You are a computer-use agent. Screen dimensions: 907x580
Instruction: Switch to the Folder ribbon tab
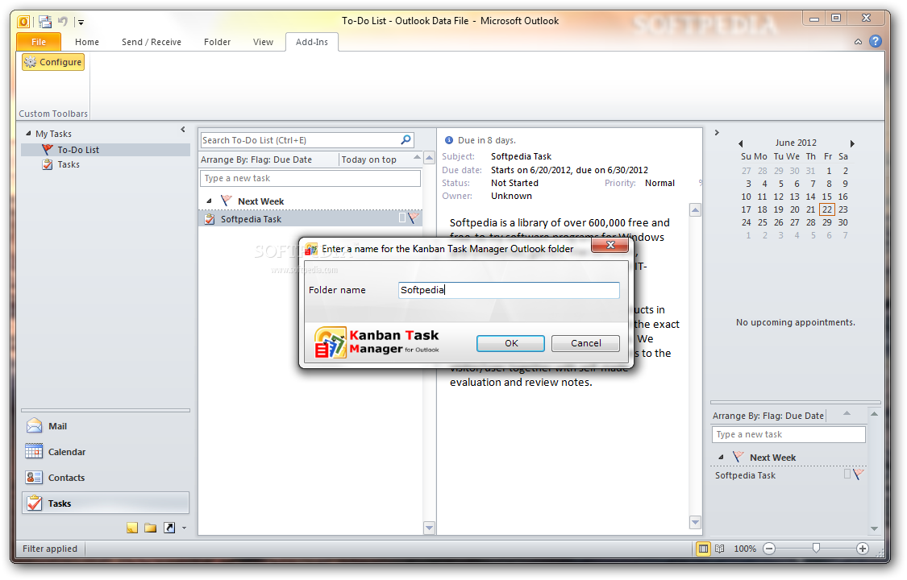click(218, 42)
